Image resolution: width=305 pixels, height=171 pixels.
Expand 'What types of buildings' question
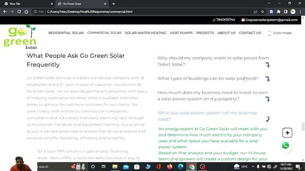(x=208, y=78)
